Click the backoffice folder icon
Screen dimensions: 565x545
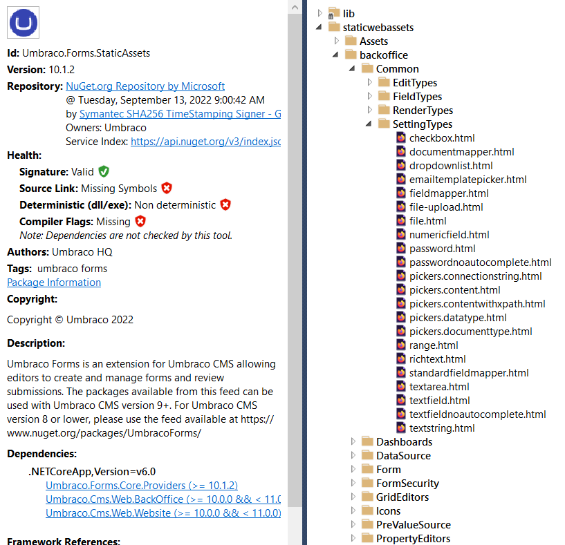click(x=351, y=55)
